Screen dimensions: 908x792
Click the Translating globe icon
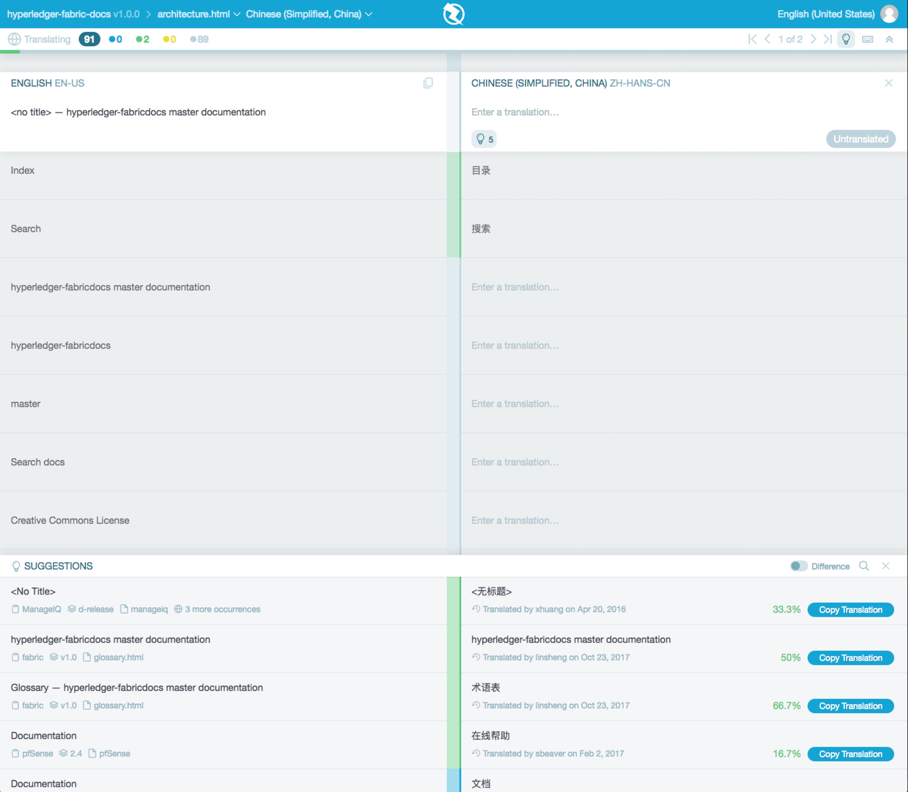pyautogui.click(x=14, y=39)
